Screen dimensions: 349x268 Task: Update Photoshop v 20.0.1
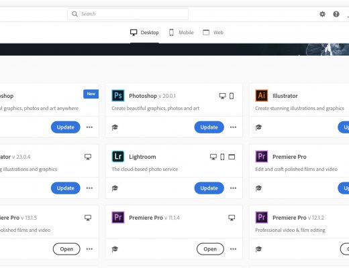pos(209,127)
